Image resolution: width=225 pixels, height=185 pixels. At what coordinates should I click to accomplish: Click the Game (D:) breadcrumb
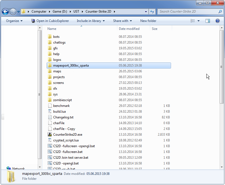click(60, 12)
